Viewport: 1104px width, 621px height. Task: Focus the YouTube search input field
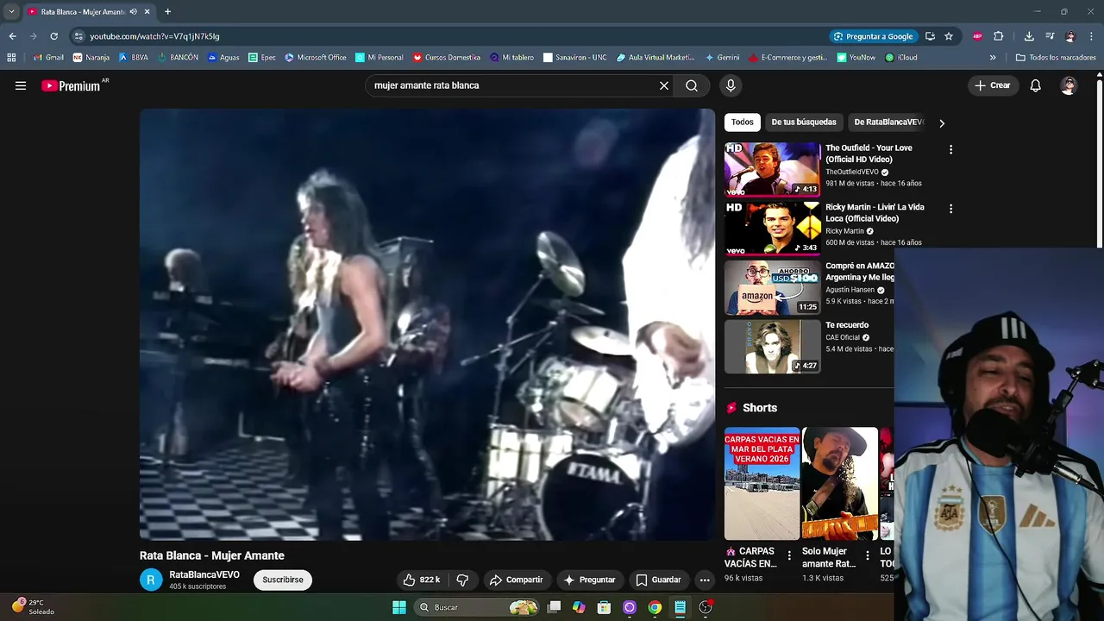pyautogui.click(x=513, y=85)
